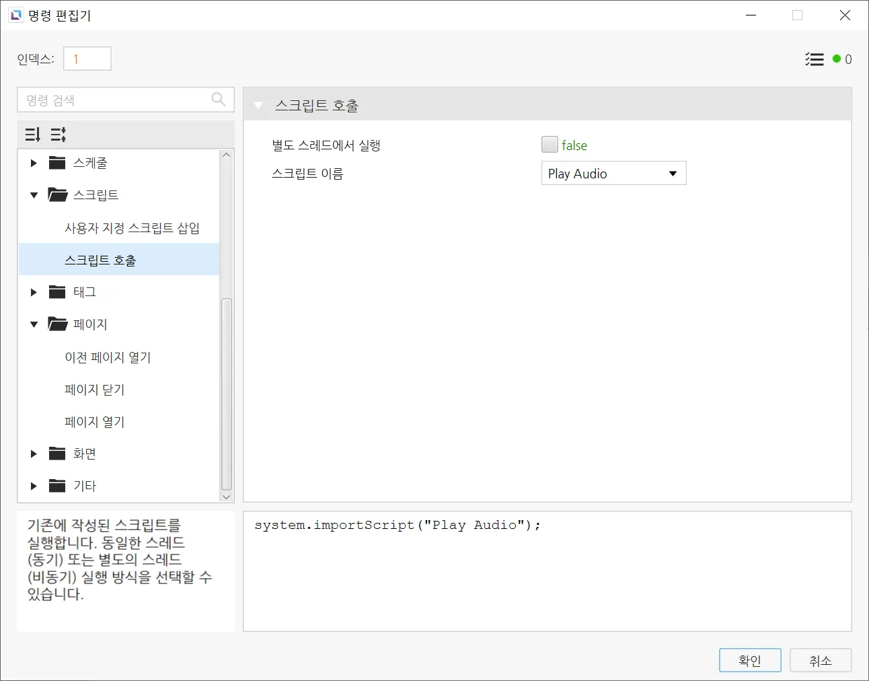Viewport: 869px width, 681px height.
Task: Click the expand-all tree icon
Action: pos(32,135)
